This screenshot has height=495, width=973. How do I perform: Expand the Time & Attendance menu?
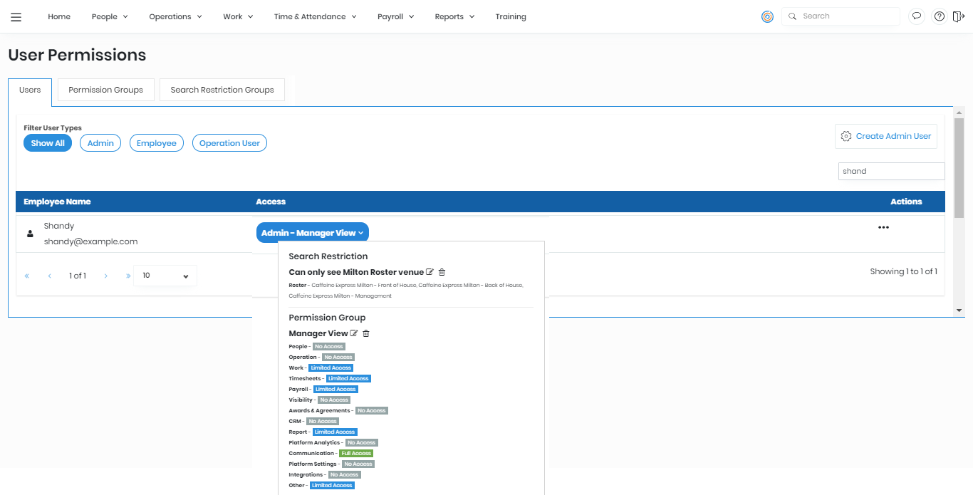[x=315, y=16]
